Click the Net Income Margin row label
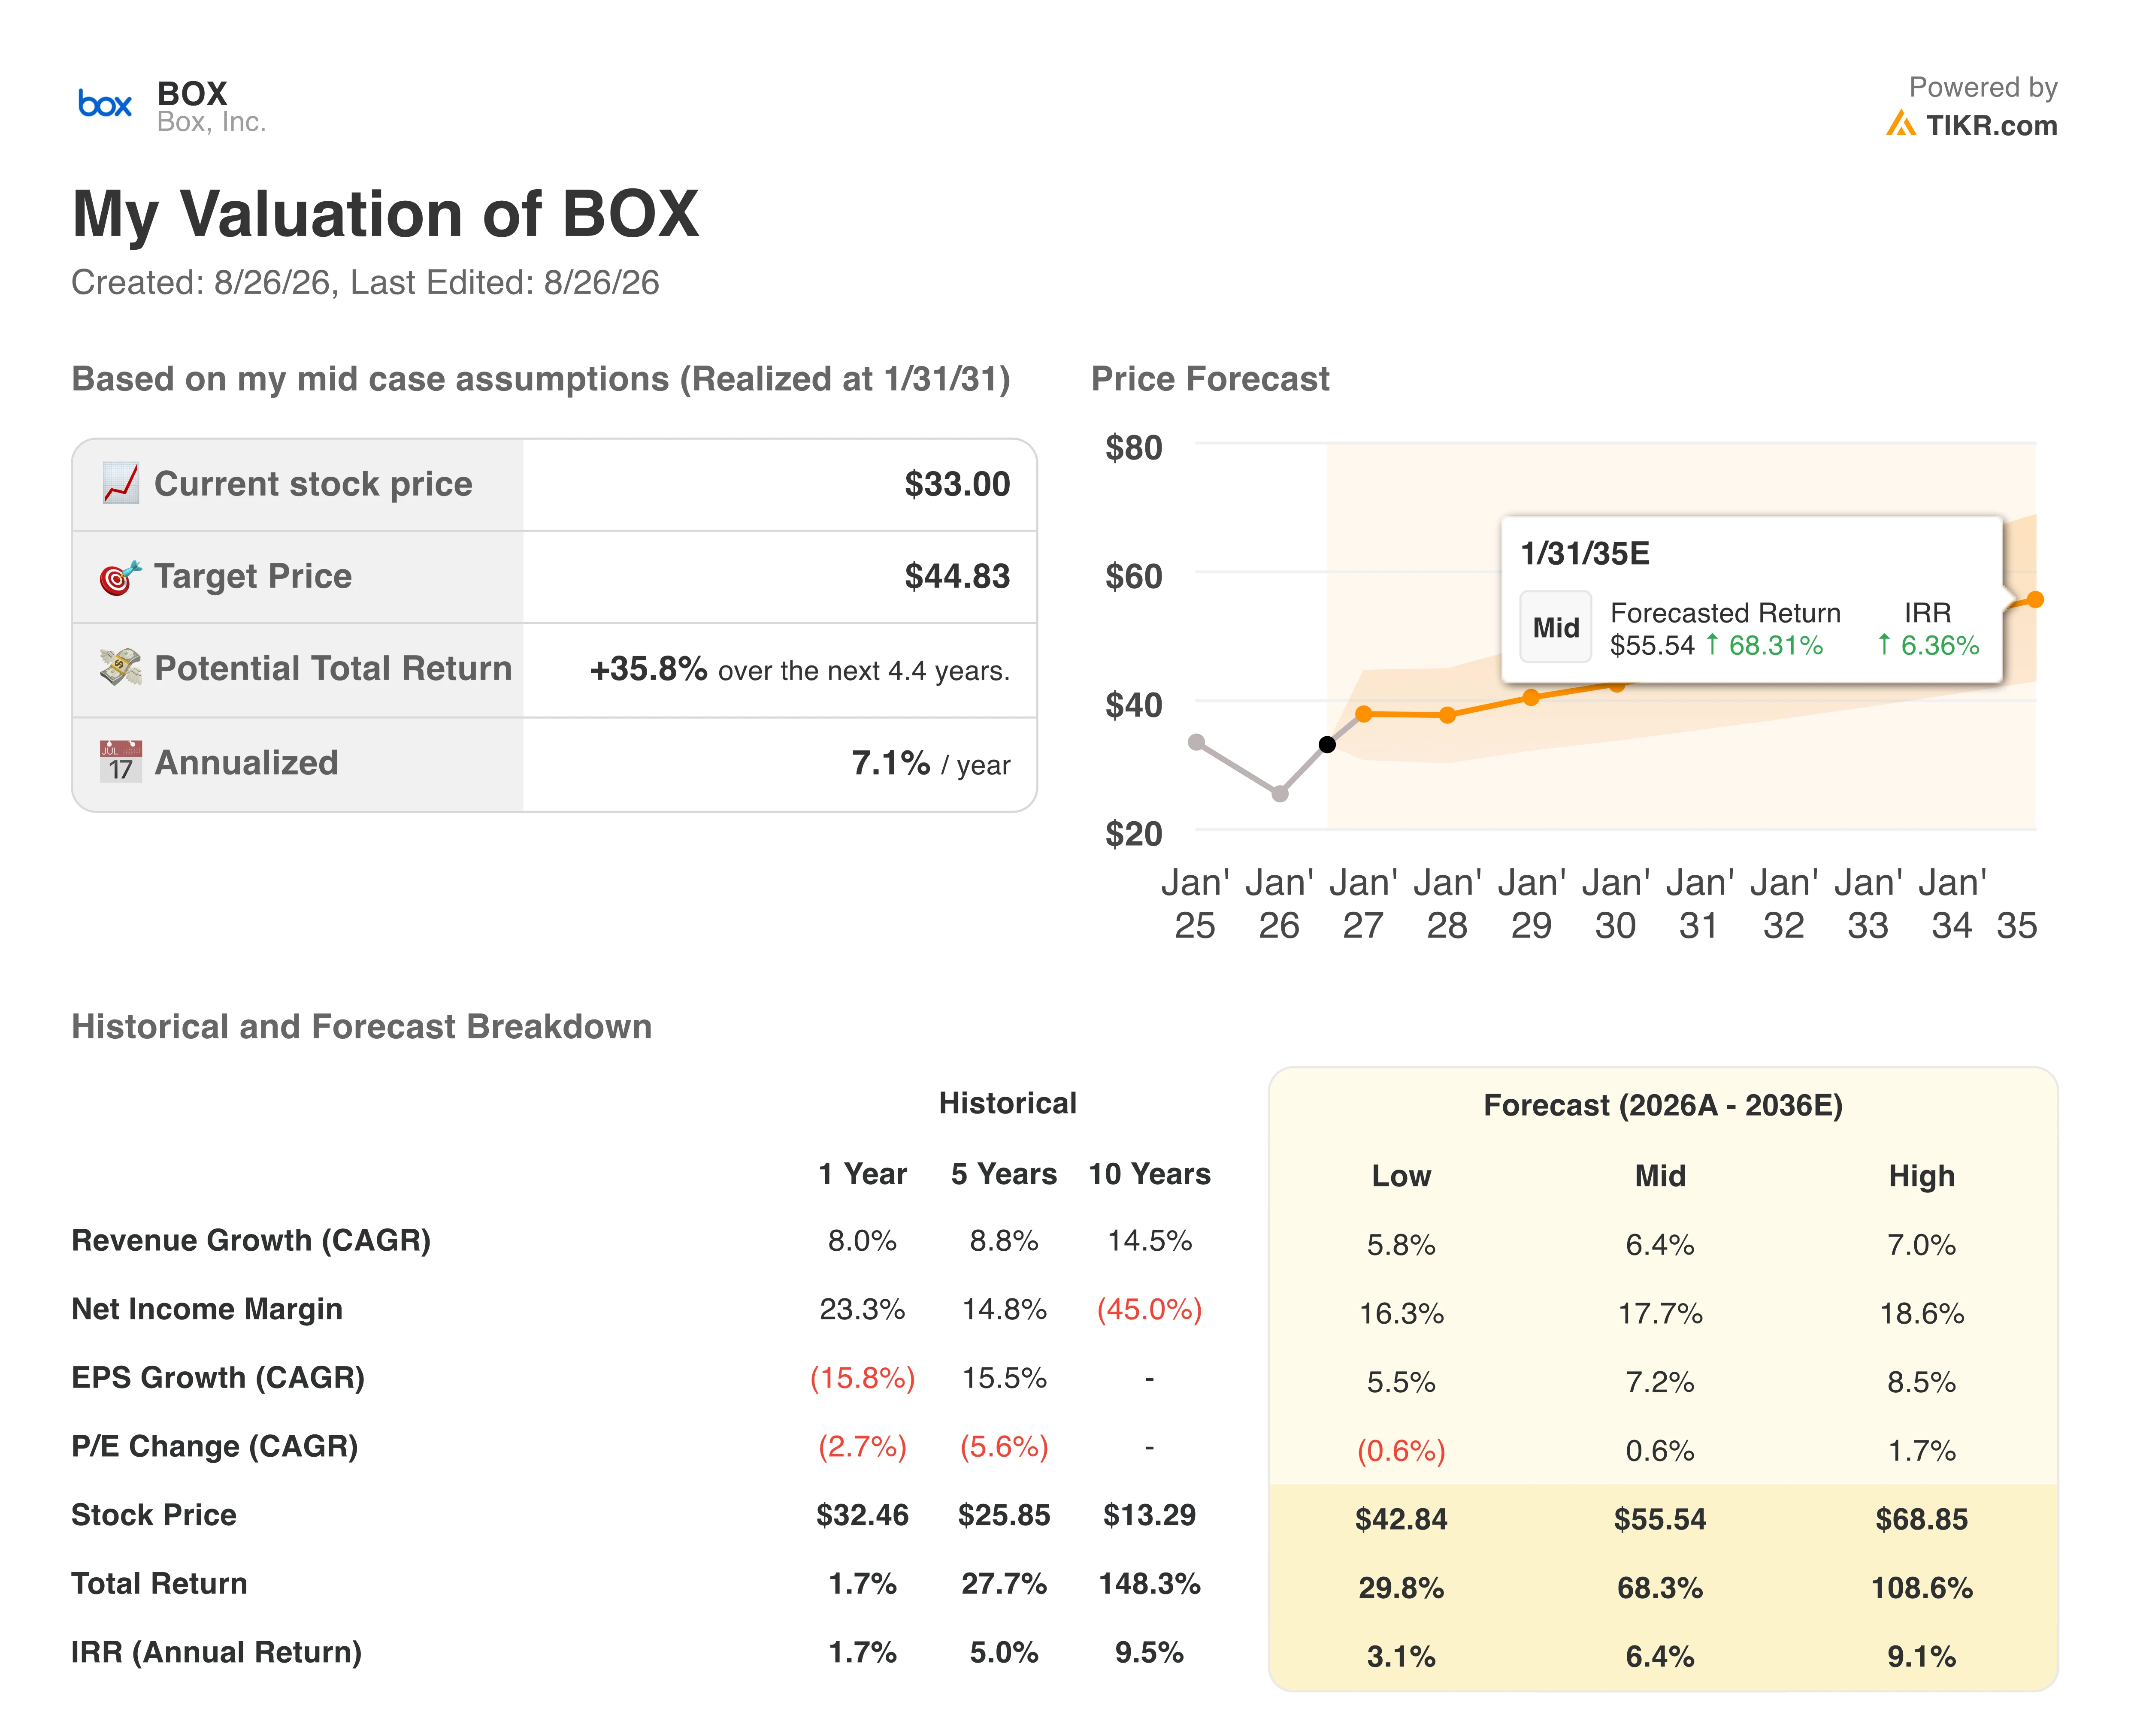Screen dimensions: 2131x1736 click(207, 1309)
